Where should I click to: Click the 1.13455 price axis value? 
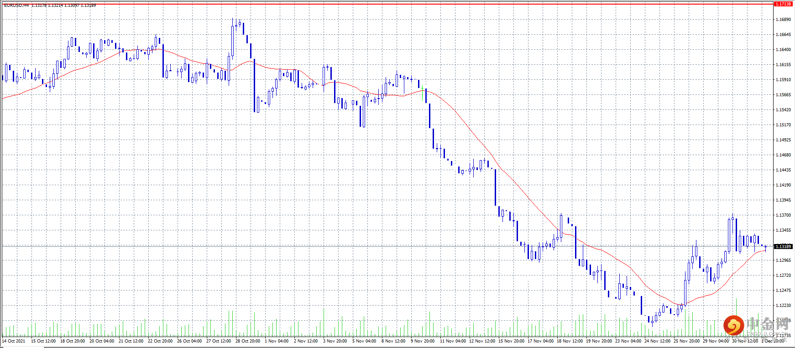[x=783, y=230]
